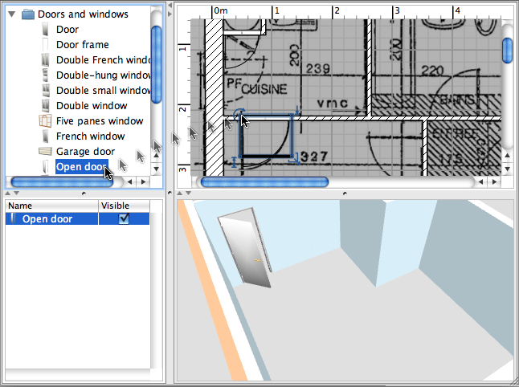
Task: Click the plan's horizontal scrollbar thumb
Action: point(264,182)
